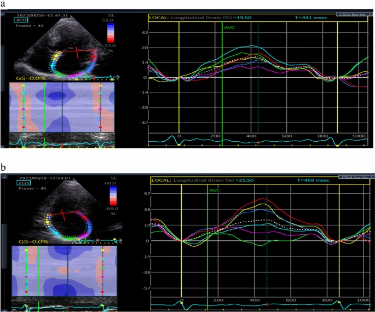The image size is (375, 312).
Task: Click the Y-axis value -57 in bottom graph
Action: 146,288
